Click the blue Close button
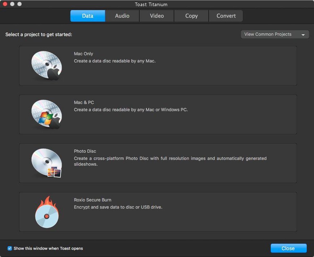This screenshot has width=314, height=257. pyautogui.click(x=288, y=248)
